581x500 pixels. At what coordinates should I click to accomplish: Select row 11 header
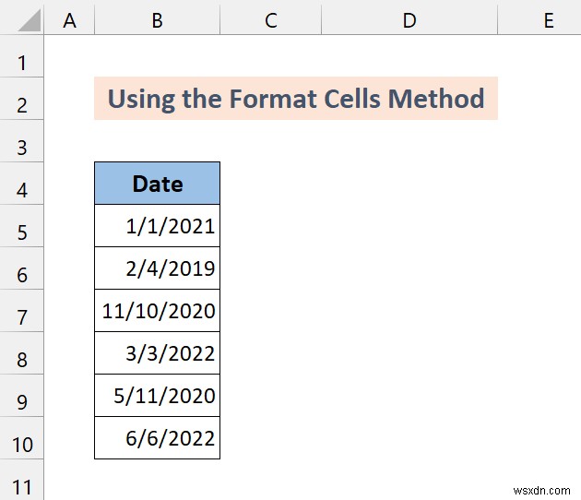coord(22,480)
